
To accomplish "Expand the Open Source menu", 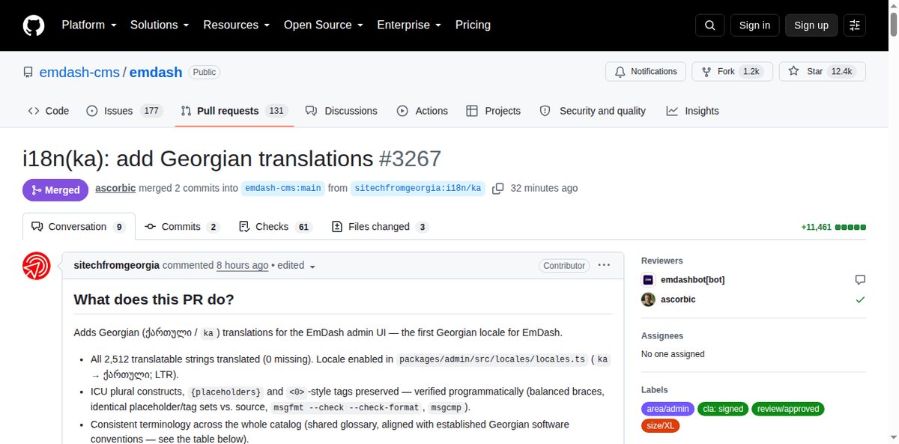I will (x=324, y=25).
